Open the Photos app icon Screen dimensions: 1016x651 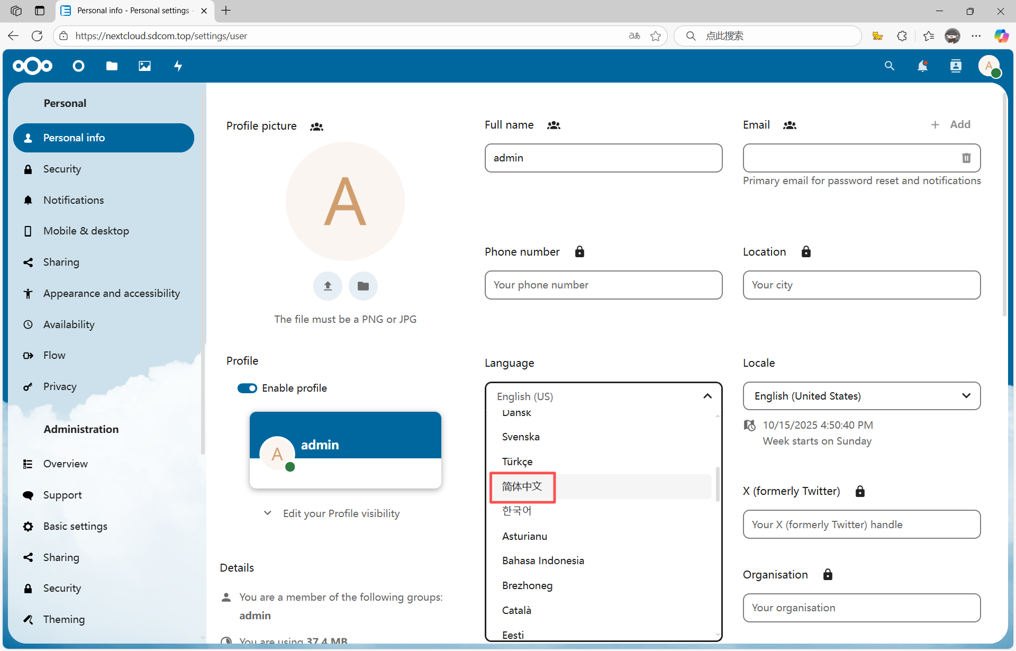144,66
